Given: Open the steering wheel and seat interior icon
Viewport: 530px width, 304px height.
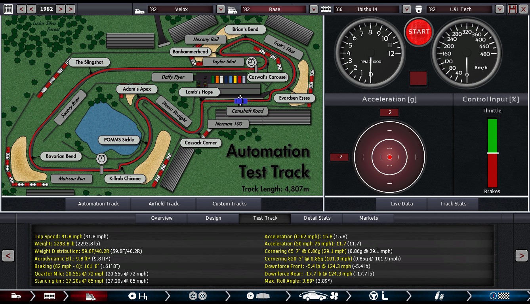Looking at the screenshot, I should coord(378,296).
